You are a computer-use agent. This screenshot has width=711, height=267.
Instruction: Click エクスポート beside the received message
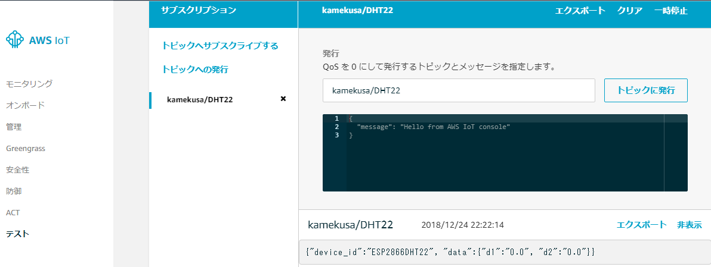pyautogui.click(x=642, y=225)
